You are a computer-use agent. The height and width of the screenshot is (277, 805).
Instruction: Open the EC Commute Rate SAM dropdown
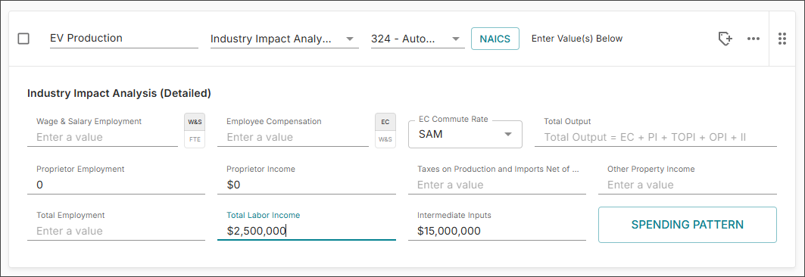click(x=465, y=135)
